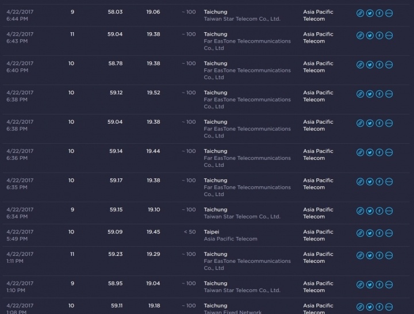Open more options for first 6:38 PM result
The image size is (414, 314).
(x=389, y=94)
